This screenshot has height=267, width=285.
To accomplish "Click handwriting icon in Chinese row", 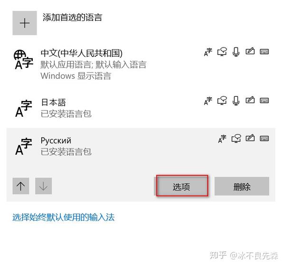I will click(250, 51).
